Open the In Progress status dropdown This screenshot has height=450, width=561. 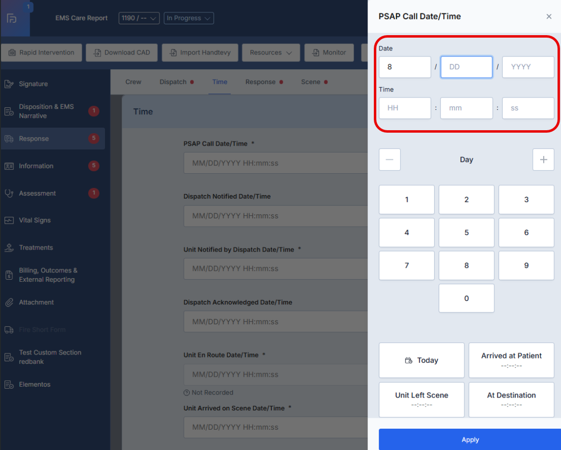[x=189, y=18]
